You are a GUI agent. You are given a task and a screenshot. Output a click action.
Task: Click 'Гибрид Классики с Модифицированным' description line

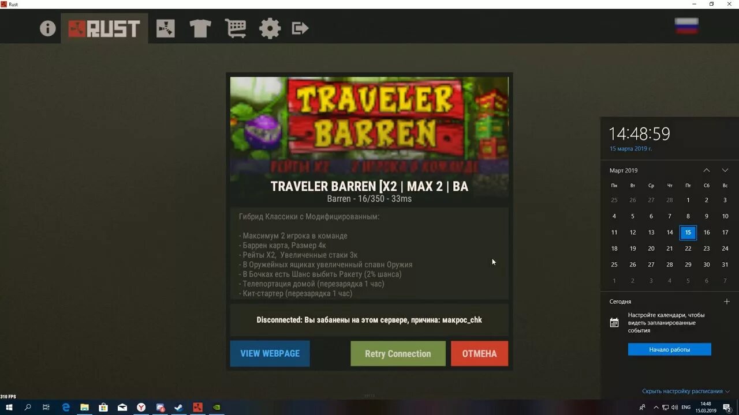tap(309, 217)
